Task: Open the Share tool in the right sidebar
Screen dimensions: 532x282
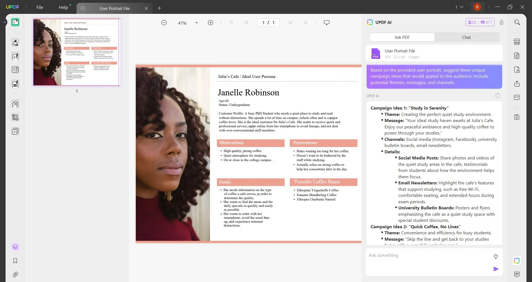Action: coord(517,83)
